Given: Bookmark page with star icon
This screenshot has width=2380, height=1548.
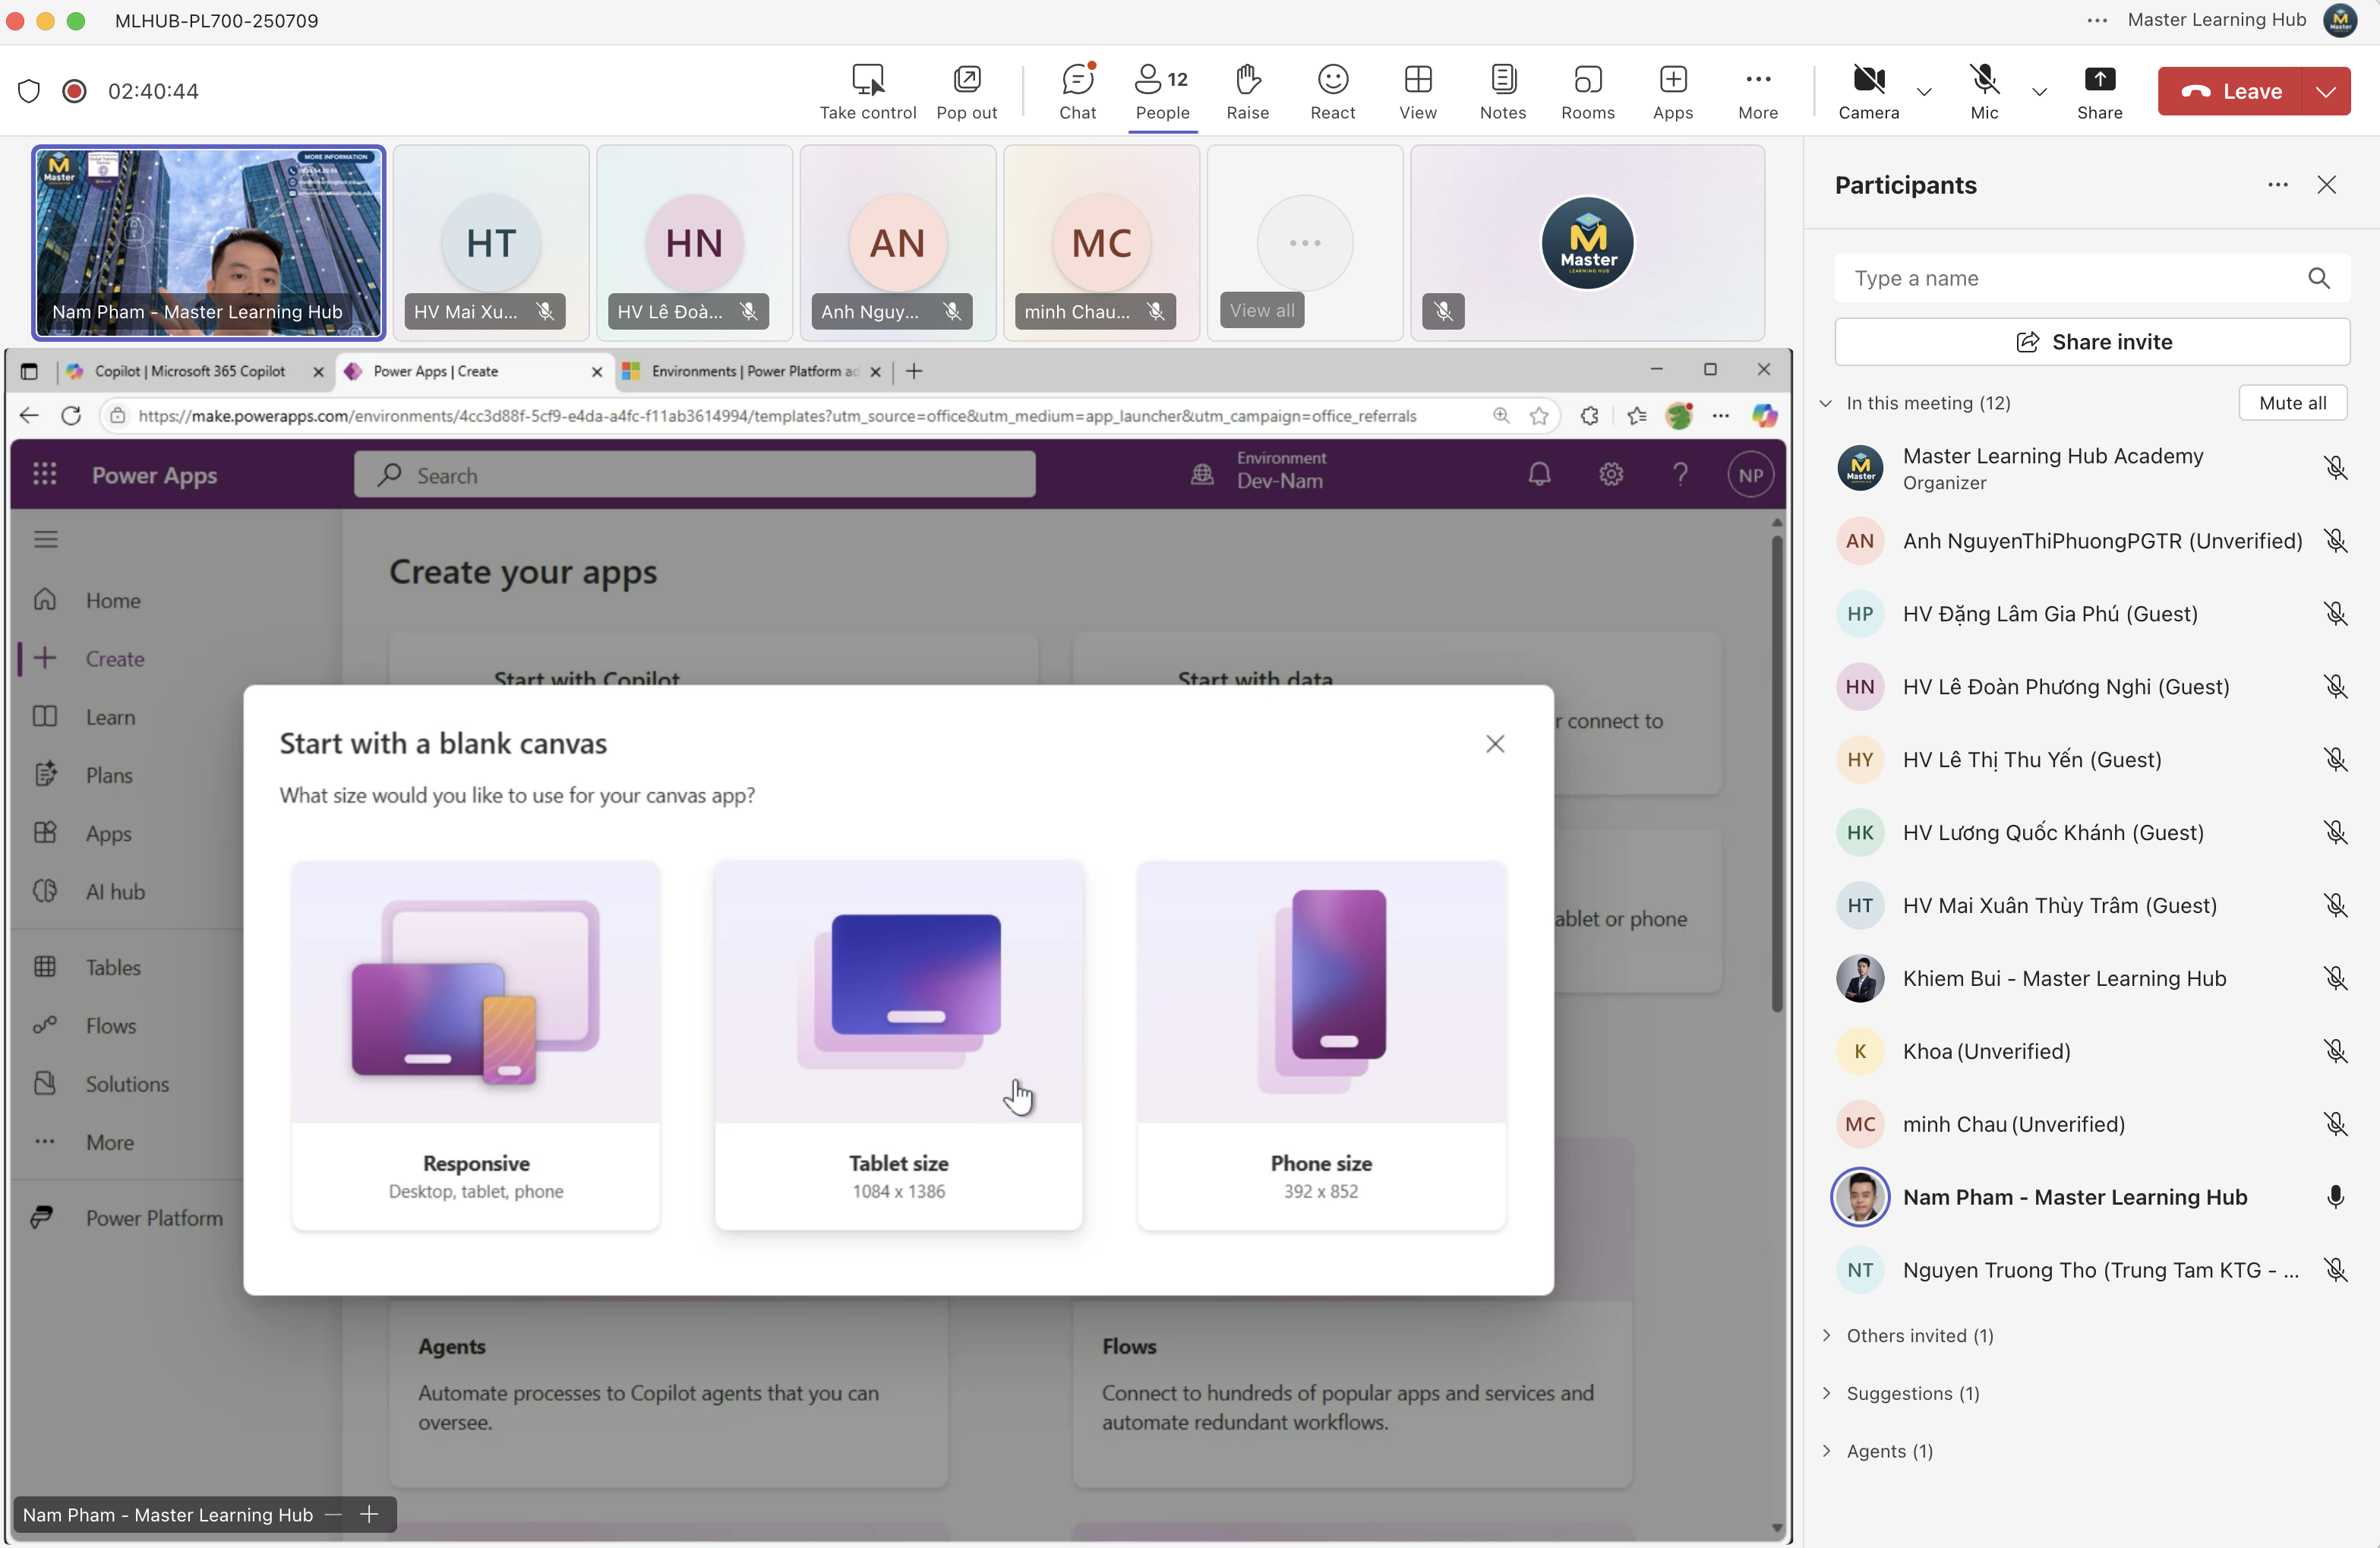Looking at the screenshot, I should 1539,415.
